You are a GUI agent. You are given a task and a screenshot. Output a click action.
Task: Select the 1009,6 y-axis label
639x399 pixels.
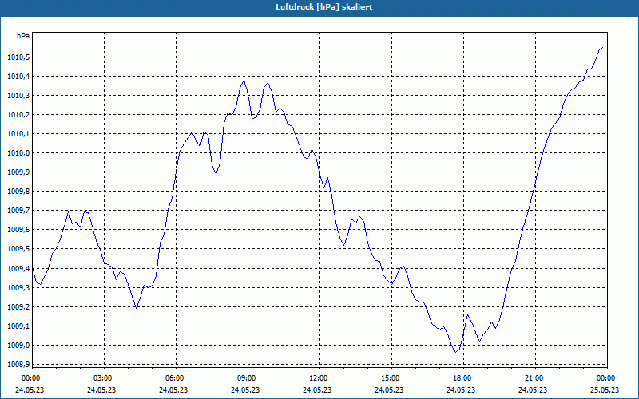18,230
